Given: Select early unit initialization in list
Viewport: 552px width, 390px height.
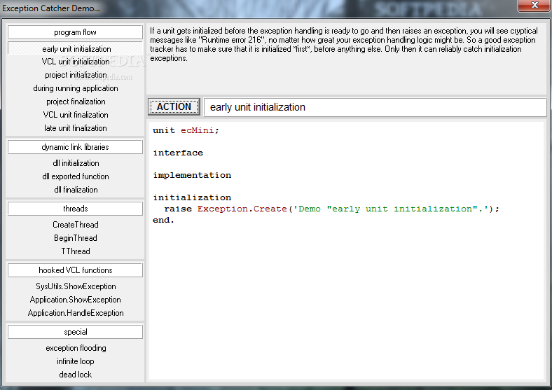Looking at the screenshot, I should pos(75,48).
